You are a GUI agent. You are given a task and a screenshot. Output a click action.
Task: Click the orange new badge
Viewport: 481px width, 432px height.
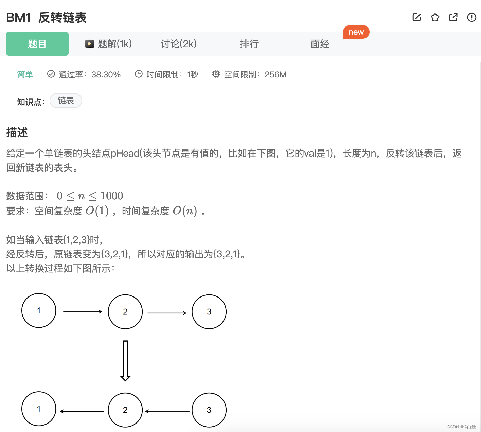pyautogui.click(x=356, y=32)
